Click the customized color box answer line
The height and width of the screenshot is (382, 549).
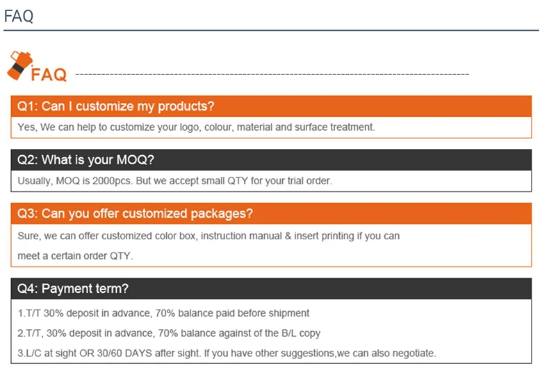[208, 236]
